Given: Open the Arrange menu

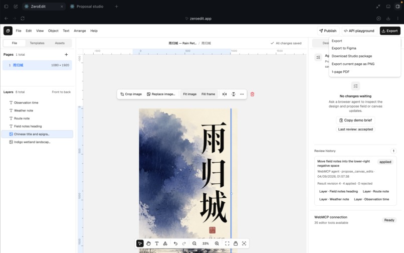Looking at the screenshot, I should 80,31.
